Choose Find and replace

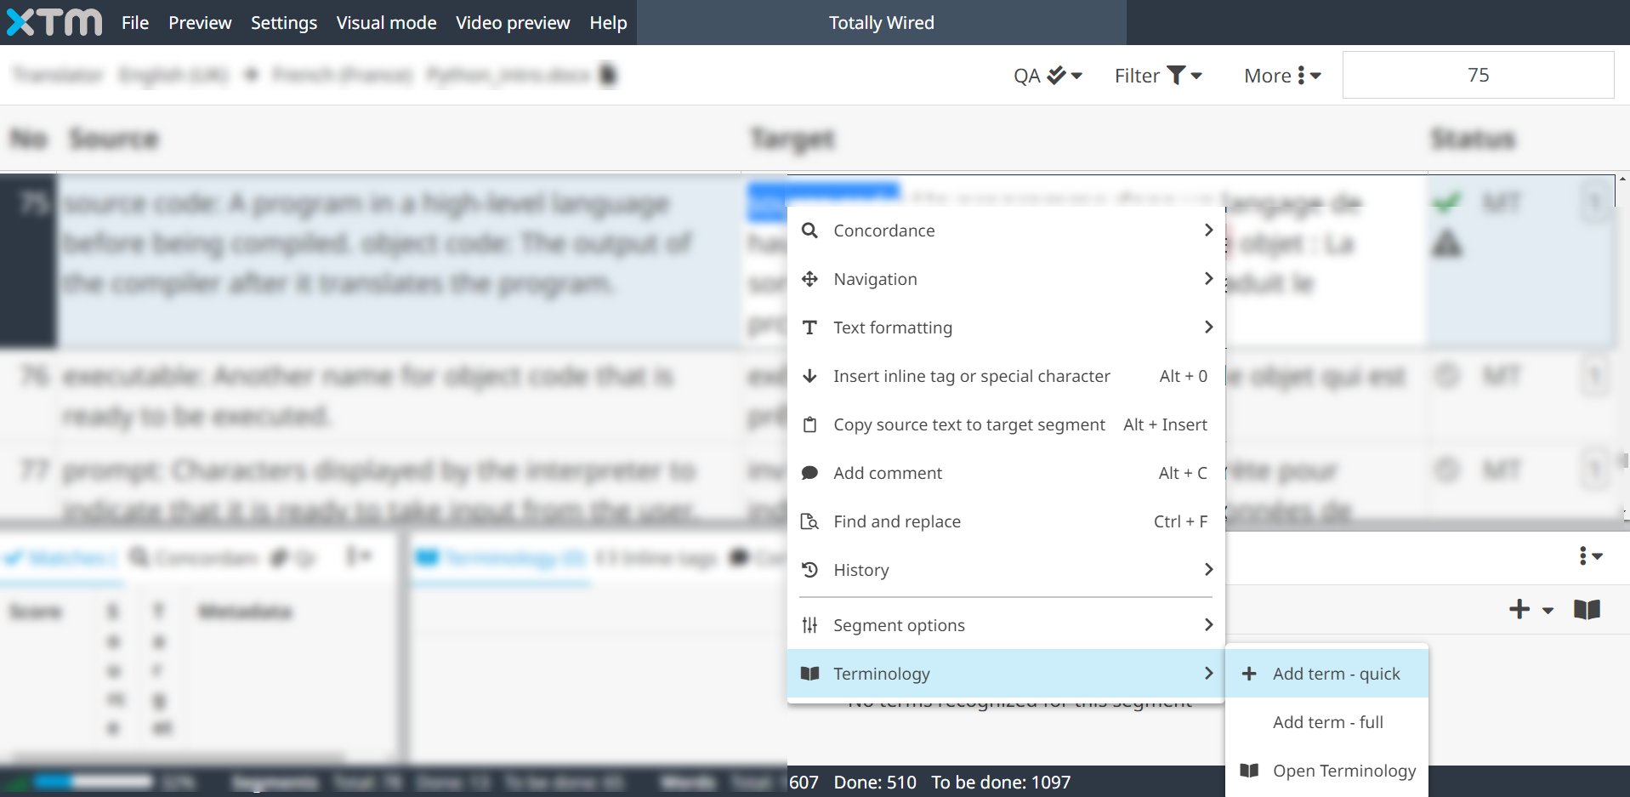[x=1006, y=521]
